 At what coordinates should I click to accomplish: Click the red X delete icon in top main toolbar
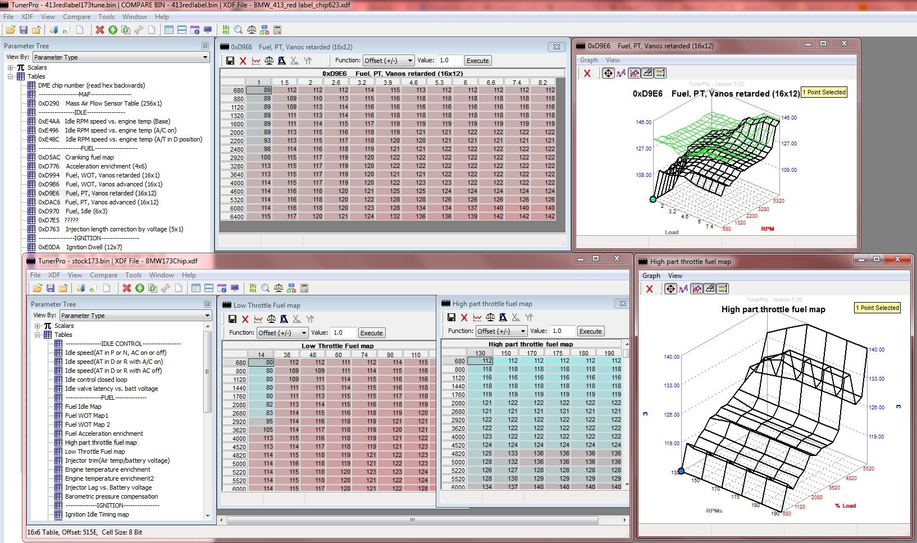click(x=100, y=30)
